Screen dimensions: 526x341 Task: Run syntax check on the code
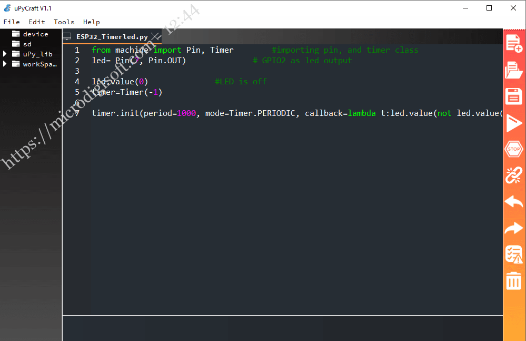(x=513, y=255)
